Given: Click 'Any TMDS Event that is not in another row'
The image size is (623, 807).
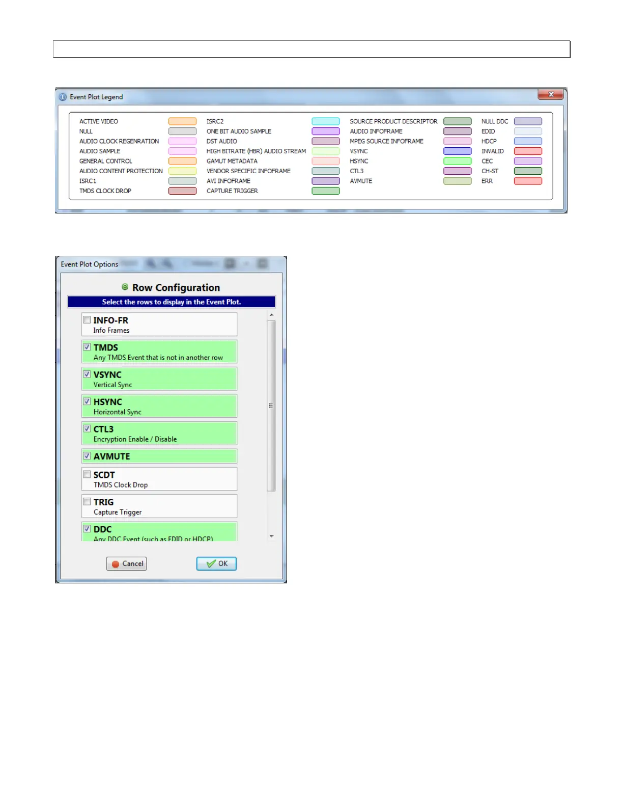Looking at the screenshot, I should 158,358.
